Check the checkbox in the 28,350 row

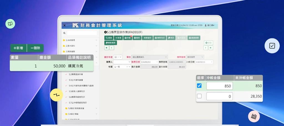pyautogui.click(x=199, y=96)
